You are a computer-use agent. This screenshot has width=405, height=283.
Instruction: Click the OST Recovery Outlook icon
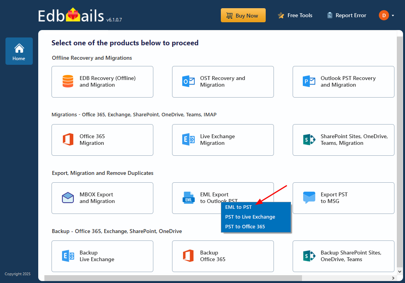coord(188,82)
